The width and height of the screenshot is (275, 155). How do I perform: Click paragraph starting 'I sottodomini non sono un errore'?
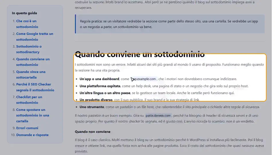(169, 67)
